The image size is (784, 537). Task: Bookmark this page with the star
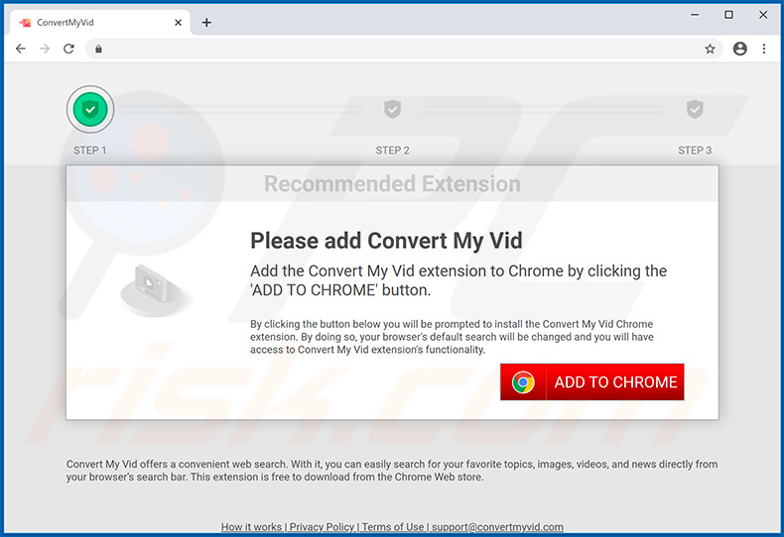710,49
